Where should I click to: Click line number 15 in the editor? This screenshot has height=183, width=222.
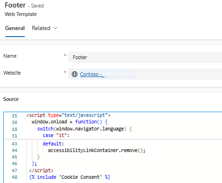(x=15, y=115)
